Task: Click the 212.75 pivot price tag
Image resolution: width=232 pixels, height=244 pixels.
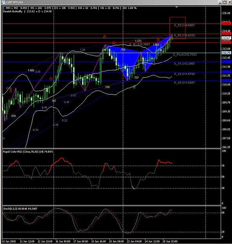Action: (226, 53)
